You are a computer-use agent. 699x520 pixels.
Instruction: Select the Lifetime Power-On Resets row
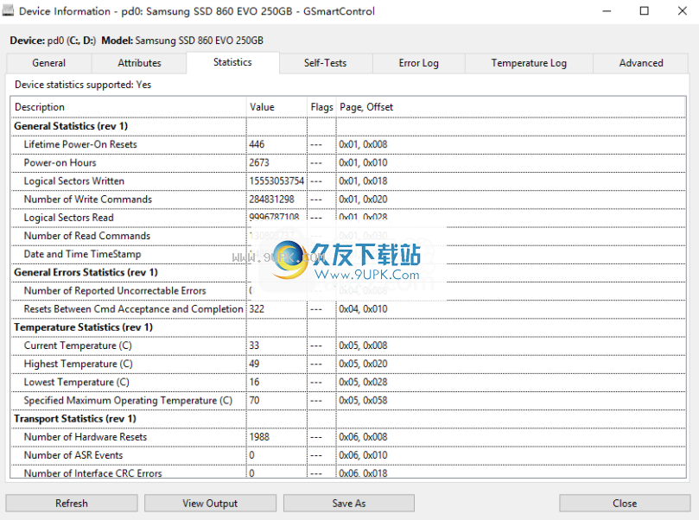(x=348, y=144)
